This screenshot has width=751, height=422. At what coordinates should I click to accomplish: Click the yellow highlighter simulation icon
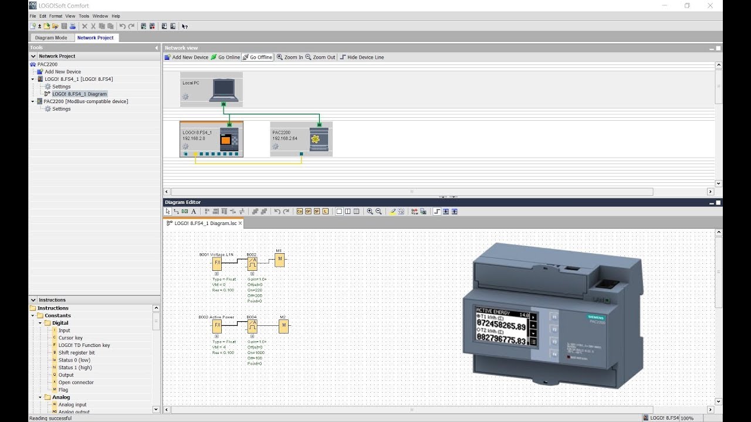[393, 211]
